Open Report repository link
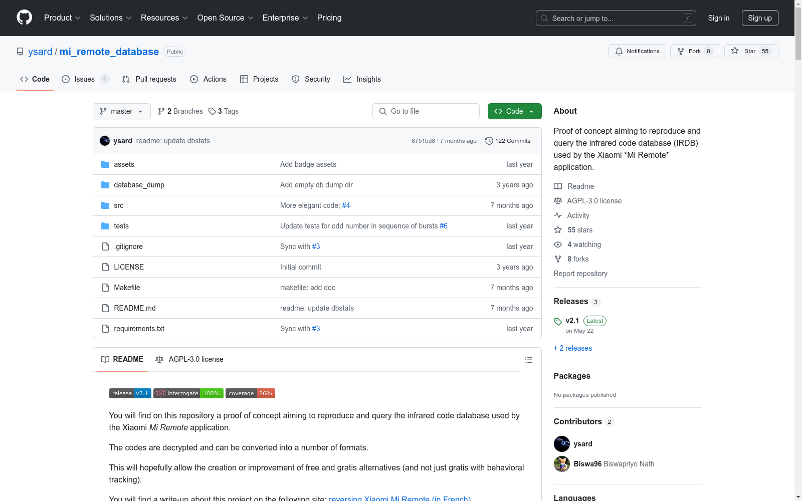Viewport: 802px width, 501px height. pyautogui.click(x=580, y=274)
